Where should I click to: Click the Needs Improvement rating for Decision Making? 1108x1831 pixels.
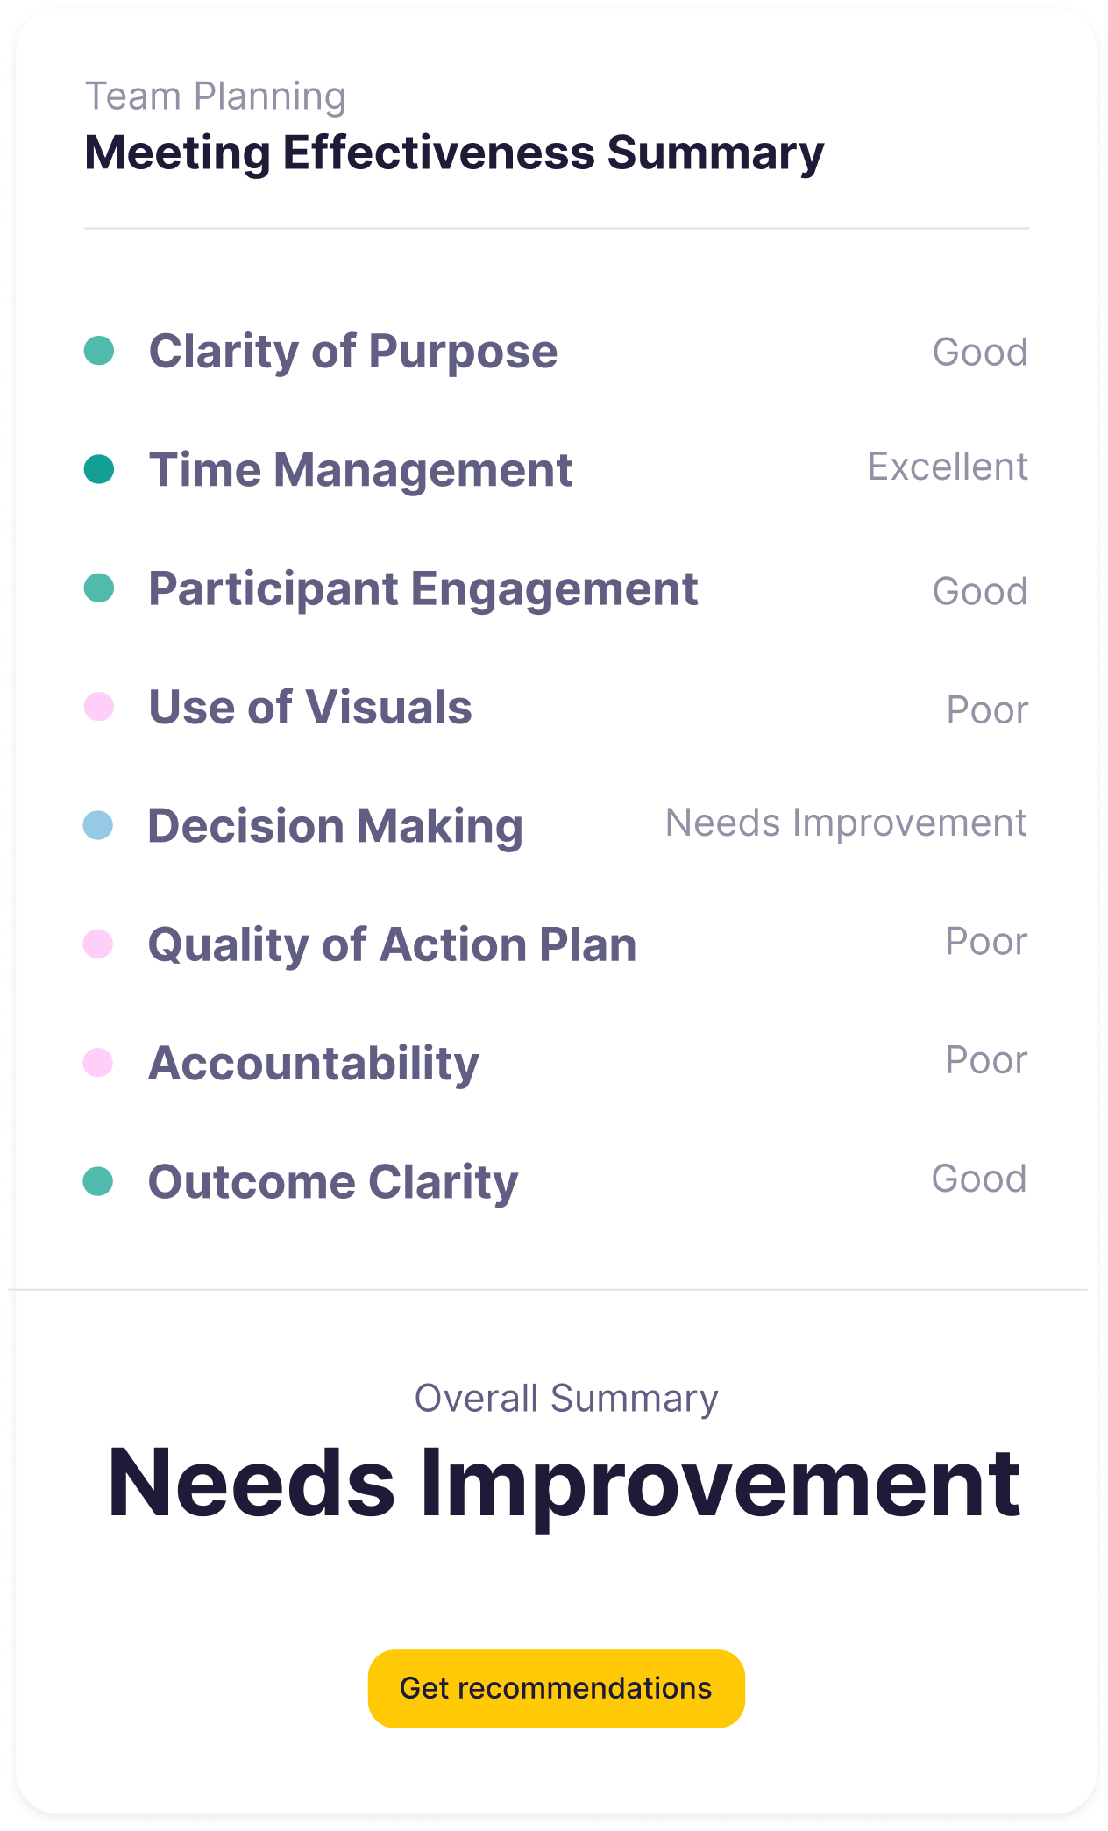click(x=846, y=823)
